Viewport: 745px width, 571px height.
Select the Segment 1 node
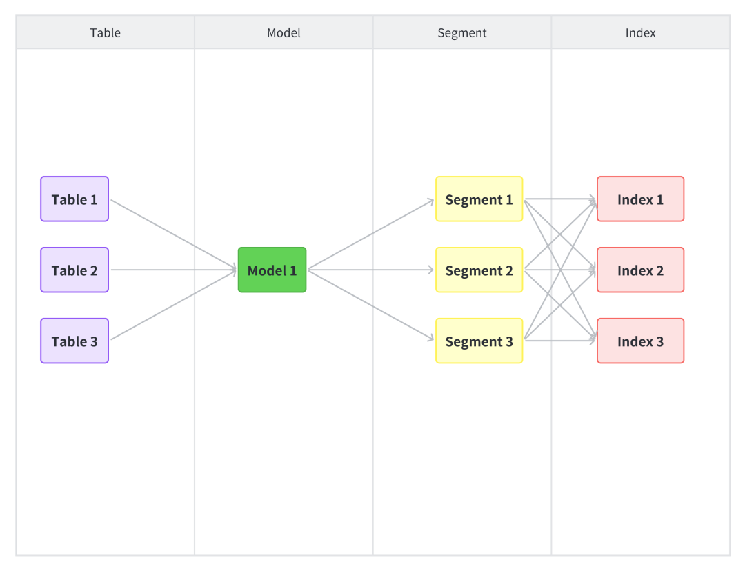click(x=479, y=199)
